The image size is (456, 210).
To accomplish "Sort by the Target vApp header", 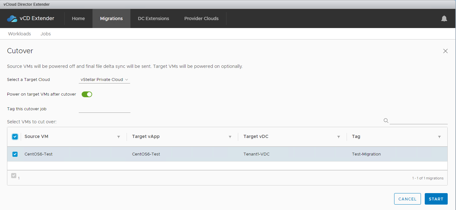I will (146, 136).
